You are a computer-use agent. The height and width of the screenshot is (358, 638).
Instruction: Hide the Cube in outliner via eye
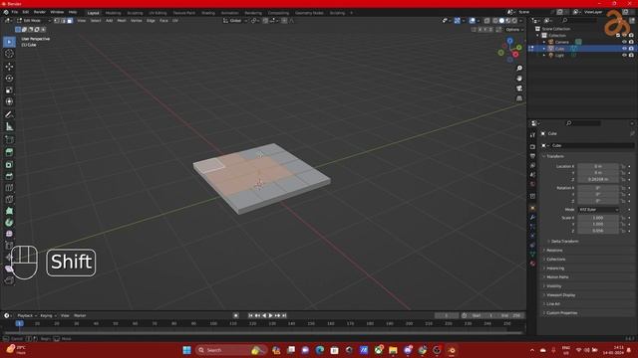point(624,49)
